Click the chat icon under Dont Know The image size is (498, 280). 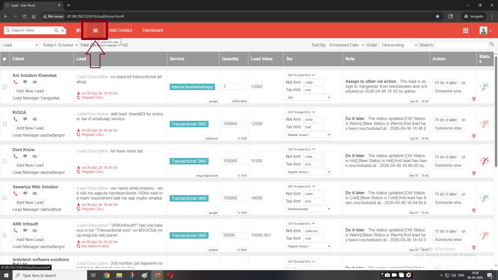click(25, 156)
